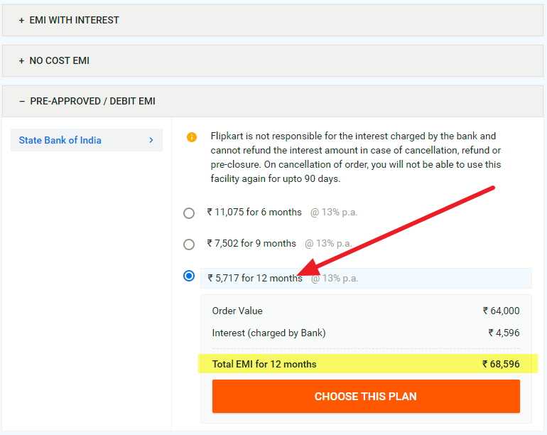This screenshot has width=547, height=435.
Task: Click the '₹ 11,075 for 6 months' label
Action: click(254, 212)
